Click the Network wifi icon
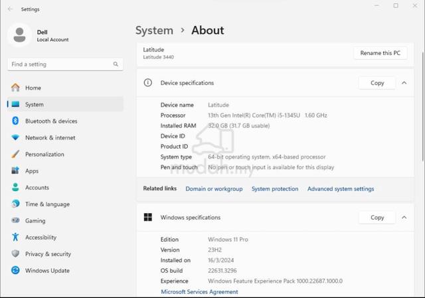 click(15, 137)
